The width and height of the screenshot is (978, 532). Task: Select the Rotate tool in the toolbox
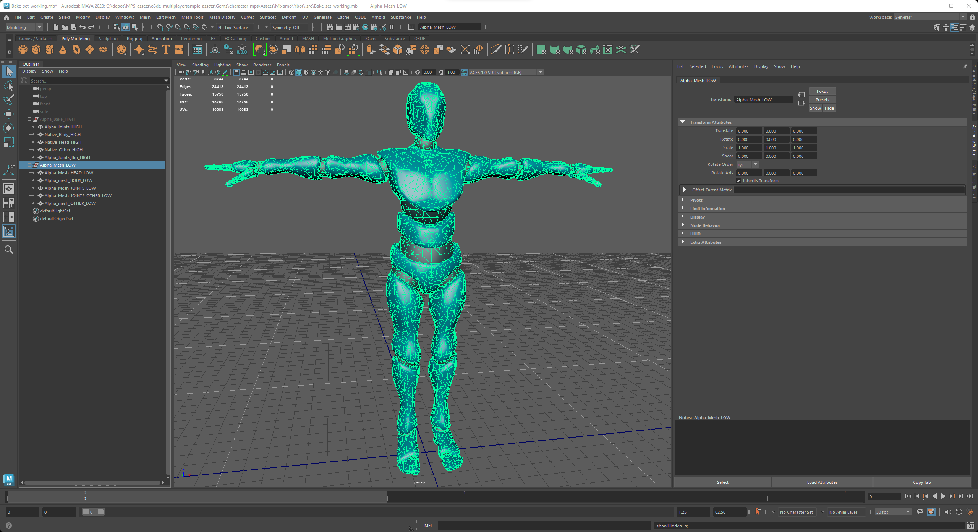9,128
